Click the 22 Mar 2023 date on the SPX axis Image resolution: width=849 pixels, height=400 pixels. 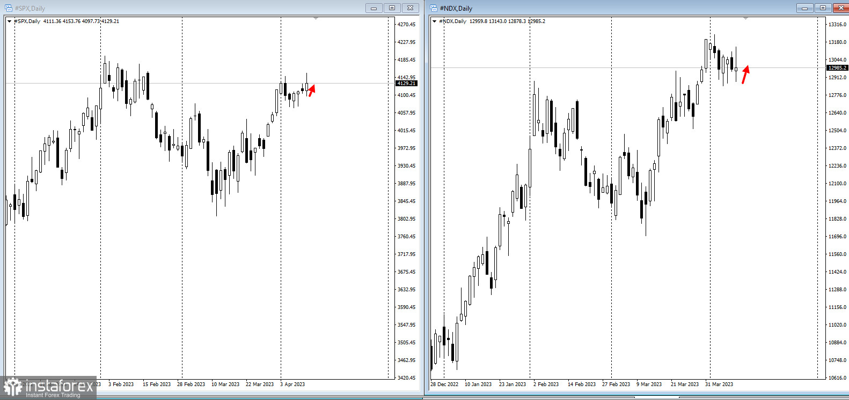260,384
